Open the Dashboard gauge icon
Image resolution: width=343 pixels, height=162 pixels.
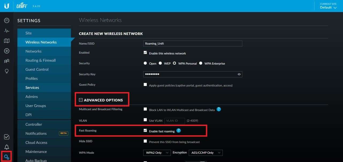pyautogui.click(x=6, y=20)
